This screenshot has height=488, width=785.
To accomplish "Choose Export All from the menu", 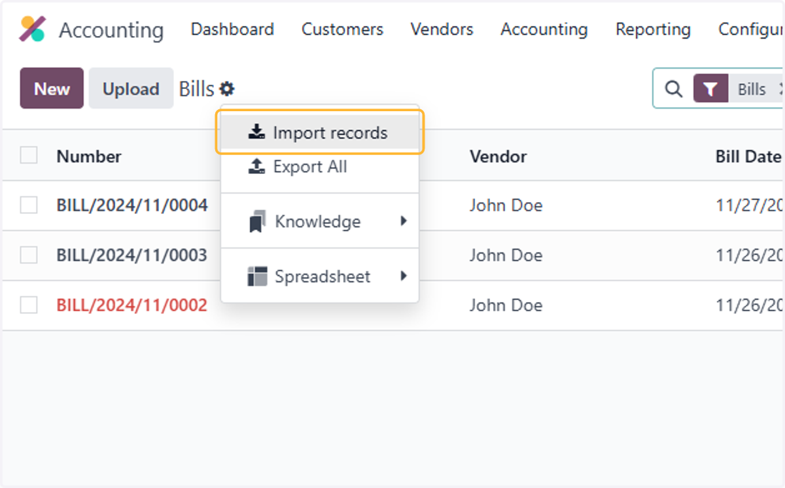I will click(320, 167).
